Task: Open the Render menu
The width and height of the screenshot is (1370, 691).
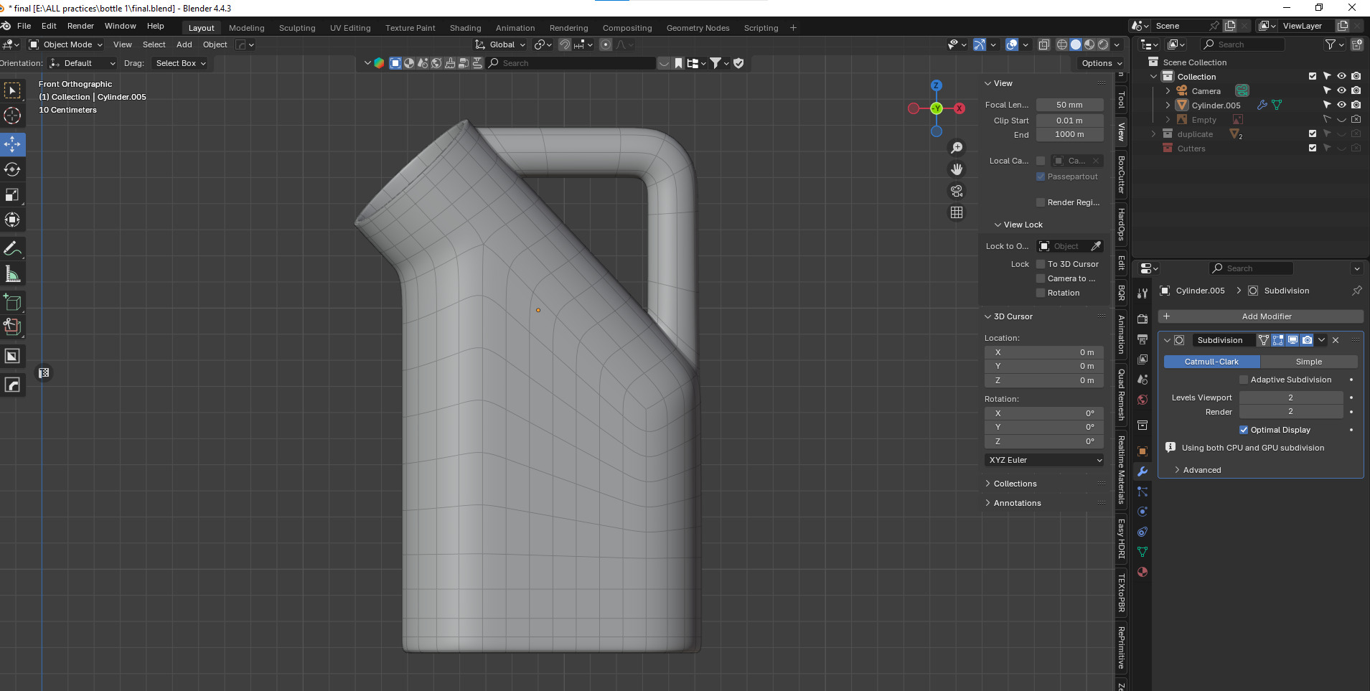Action: pyautogui.click(x=80, y=26)
